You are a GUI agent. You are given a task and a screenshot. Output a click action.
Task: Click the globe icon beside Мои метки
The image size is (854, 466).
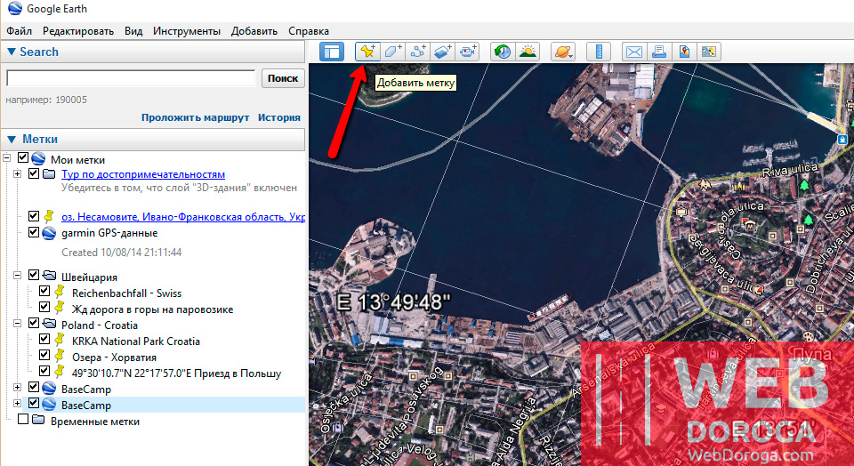38,159
